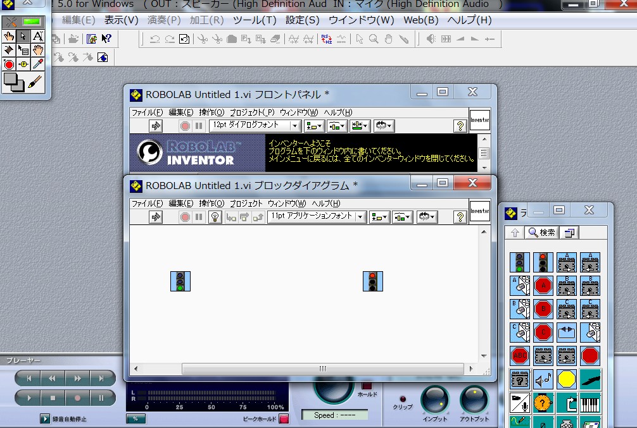Click the foreground/background color swatch
Image resolution: width=637 pixels, height=428 pixels.
(x=13, y=82)
